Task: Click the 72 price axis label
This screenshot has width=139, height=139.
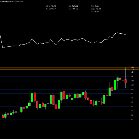Action: pos(132,115)
